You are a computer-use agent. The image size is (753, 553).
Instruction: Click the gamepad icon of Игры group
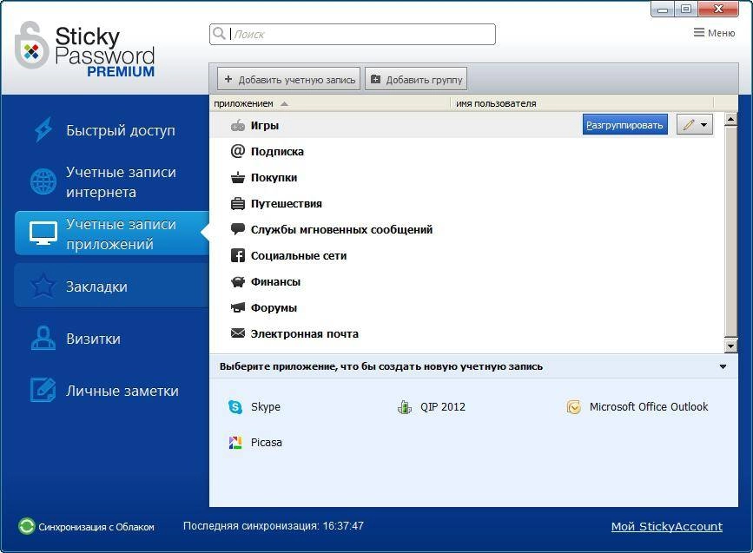(238, 126)
